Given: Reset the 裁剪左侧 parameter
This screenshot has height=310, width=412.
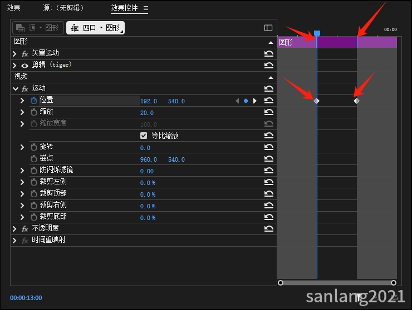Looking at the screenshot, I should pyautogui.click(x=269, y=182).
